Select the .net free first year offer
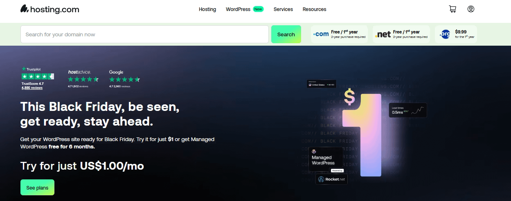Screen dimensions: 511x201 tap(401, 34)
